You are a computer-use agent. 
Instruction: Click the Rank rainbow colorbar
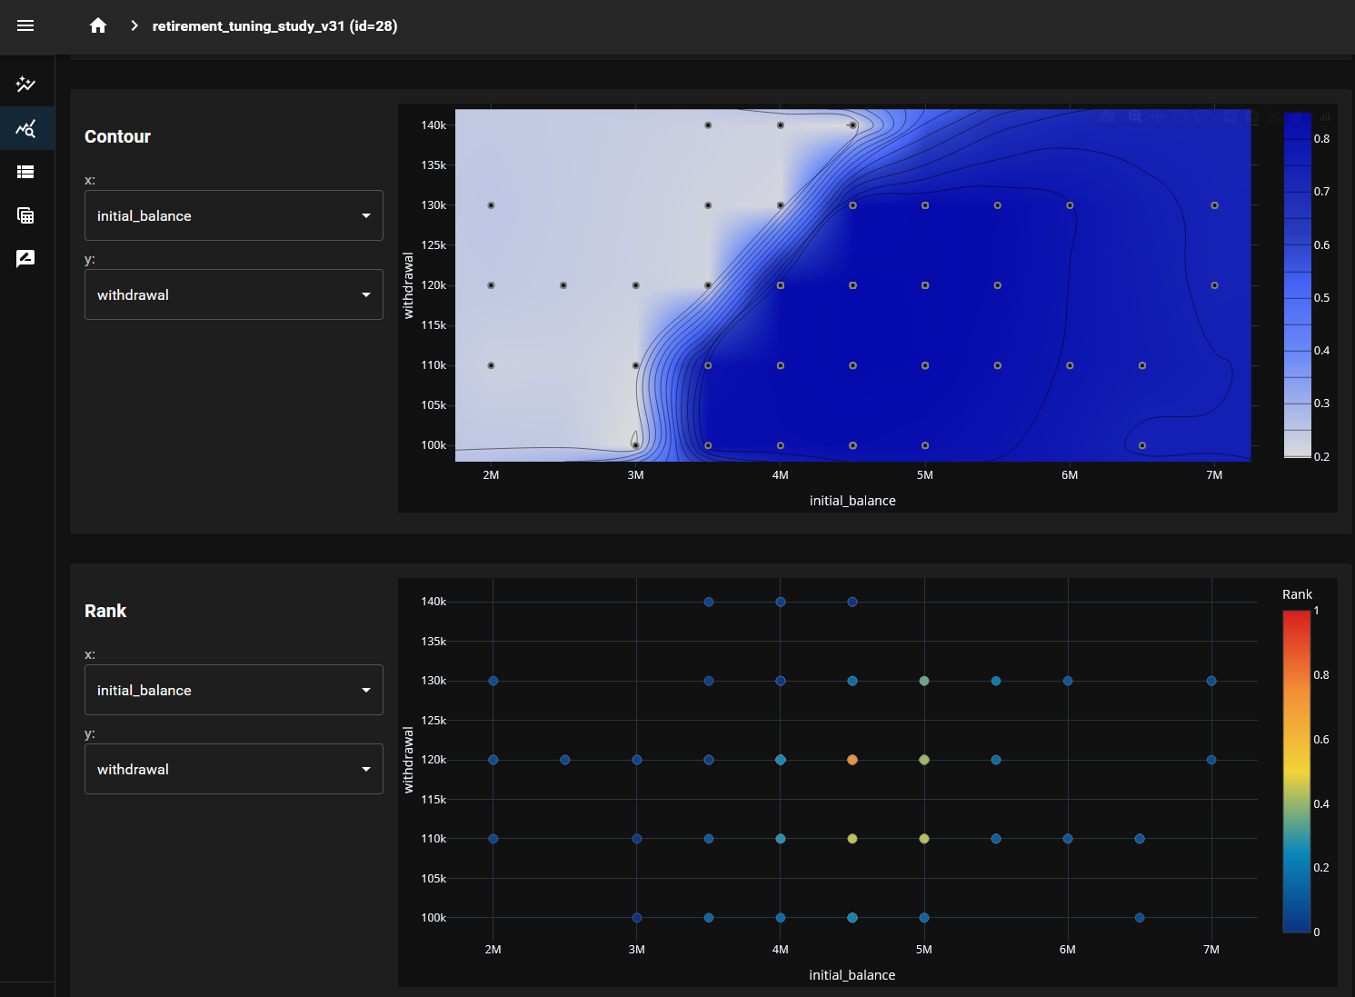pyautogui.click(x=1296, y=771)
